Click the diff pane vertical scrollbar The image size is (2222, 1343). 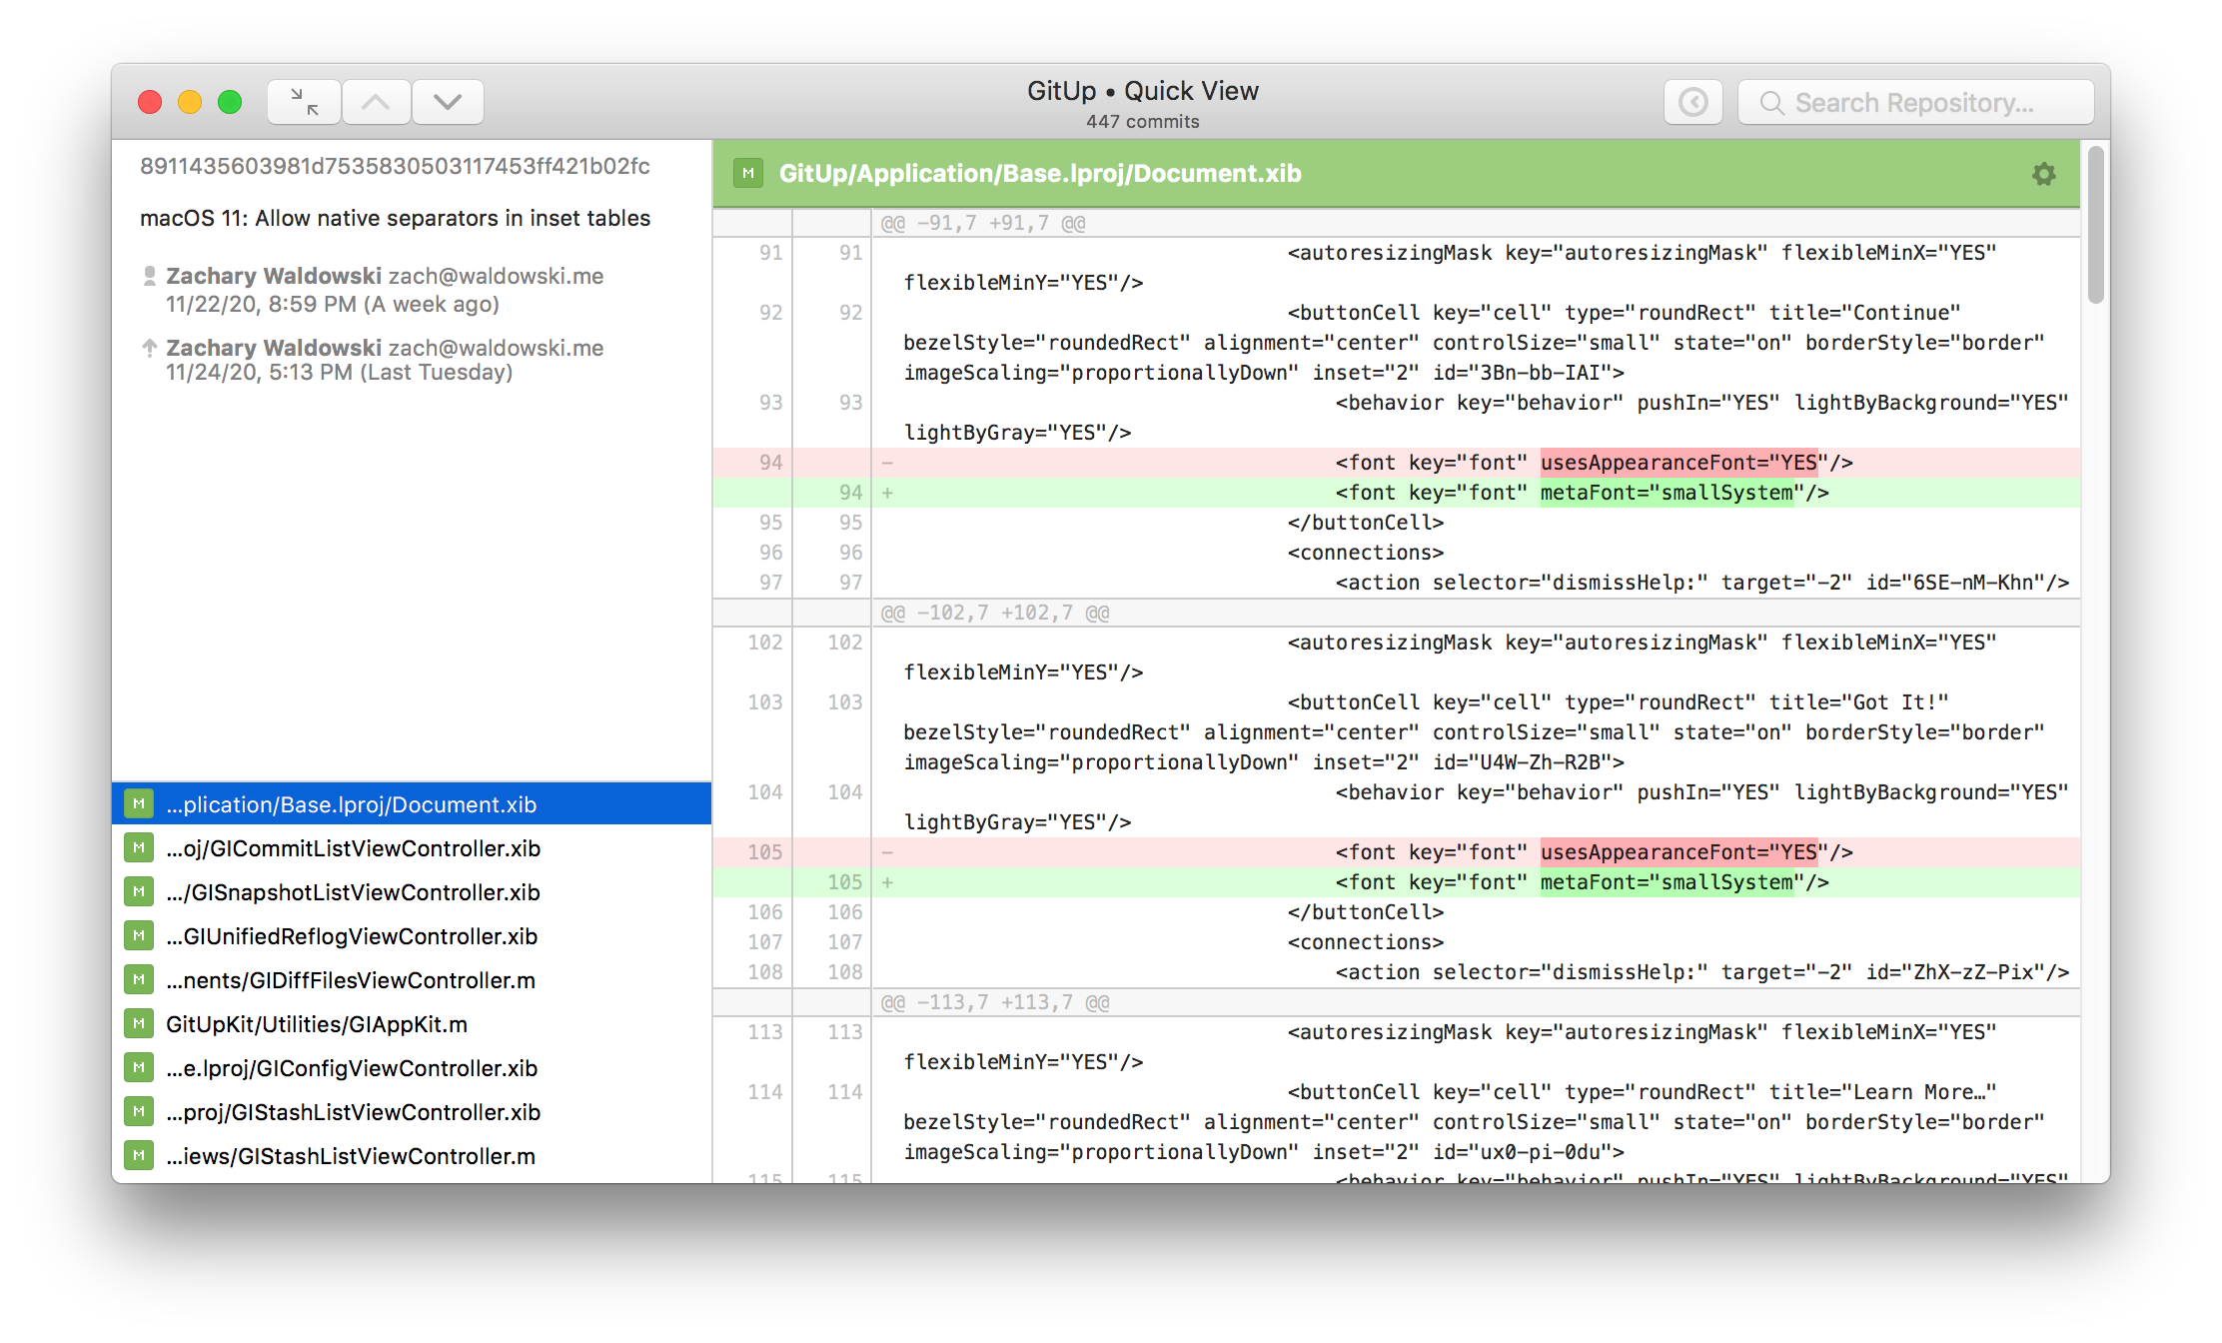click(x=2095, y=224)
